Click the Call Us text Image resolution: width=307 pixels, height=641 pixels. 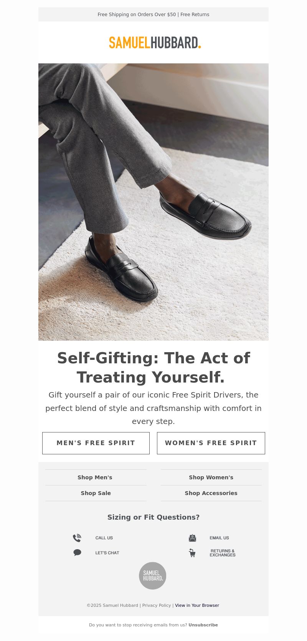[104, 538]
